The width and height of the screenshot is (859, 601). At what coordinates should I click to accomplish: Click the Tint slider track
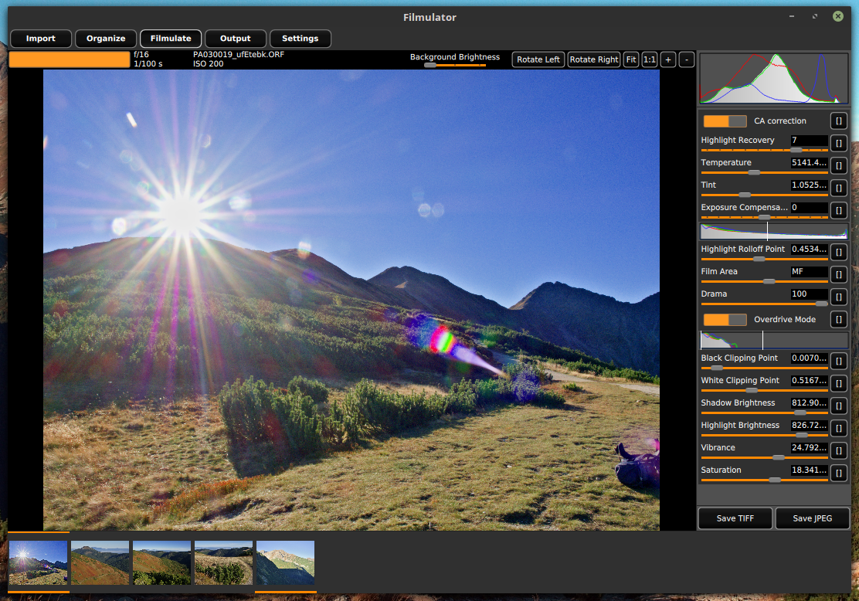click(x=764, y=195)
